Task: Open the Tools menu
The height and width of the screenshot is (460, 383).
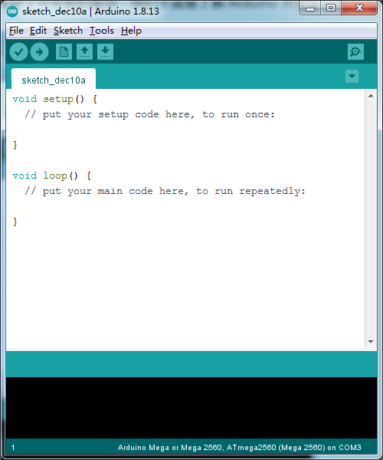Action: [x=102, y=31]
